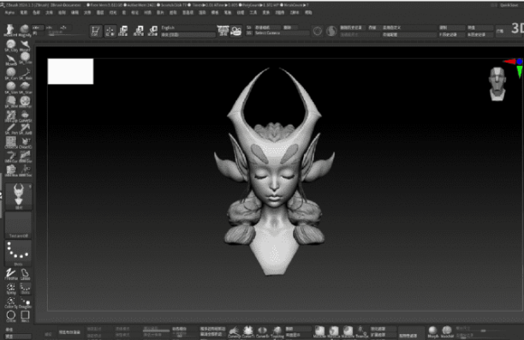
Task: Open the last menu bar item
Action: pyautogui.click(x=308, y=12)
